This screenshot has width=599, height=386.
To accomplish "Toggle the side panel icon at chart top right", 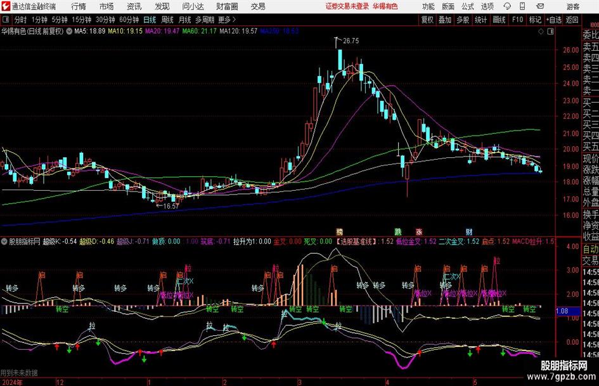I will point(550,32).
